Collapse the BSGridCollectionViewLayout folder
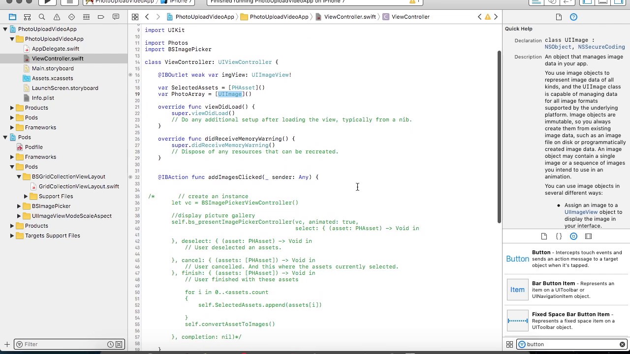The height and width of the screenshot is (354, 630). pos(19,177)
